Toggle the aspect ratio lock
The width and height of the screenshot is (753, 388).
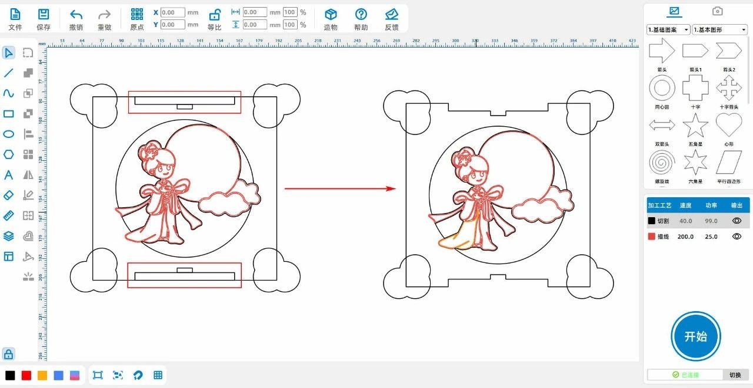(x=215, y=15)
